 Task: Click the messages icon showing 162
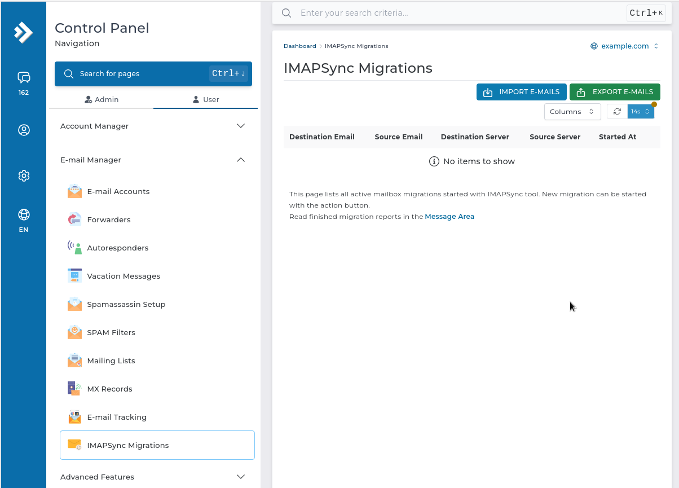click(24, 78)
